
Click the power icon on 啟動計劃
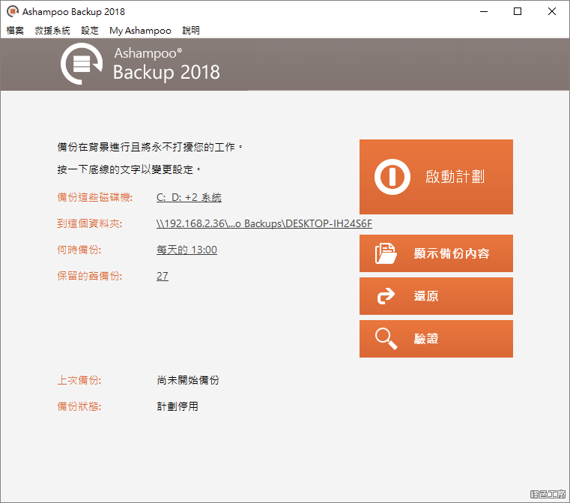click(392, 177)
